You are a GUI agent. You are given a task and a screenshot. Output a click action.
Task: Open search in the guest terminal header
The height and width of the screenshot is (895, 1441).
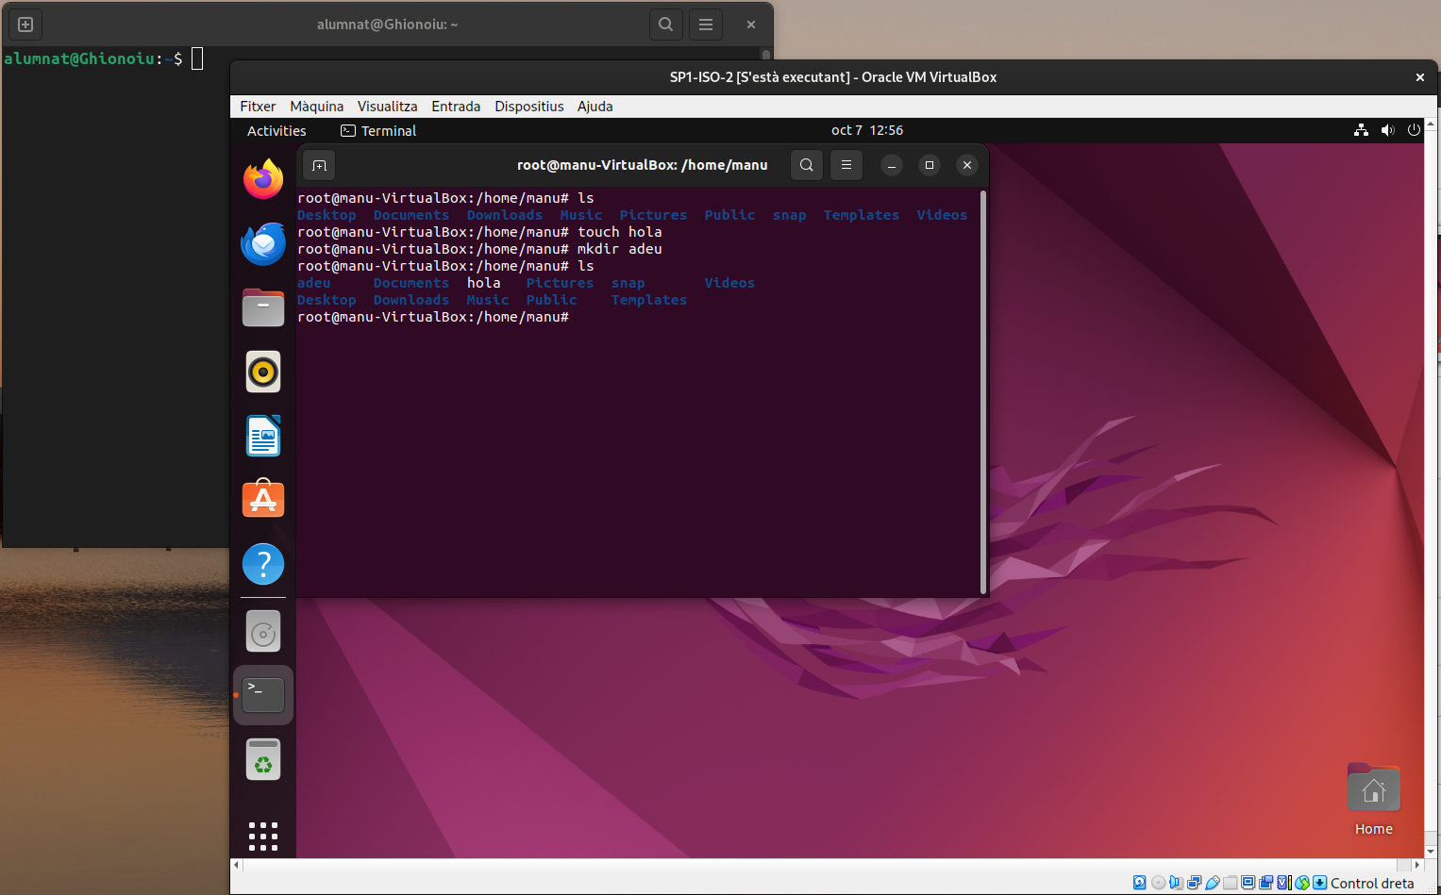tap(806, 165)
